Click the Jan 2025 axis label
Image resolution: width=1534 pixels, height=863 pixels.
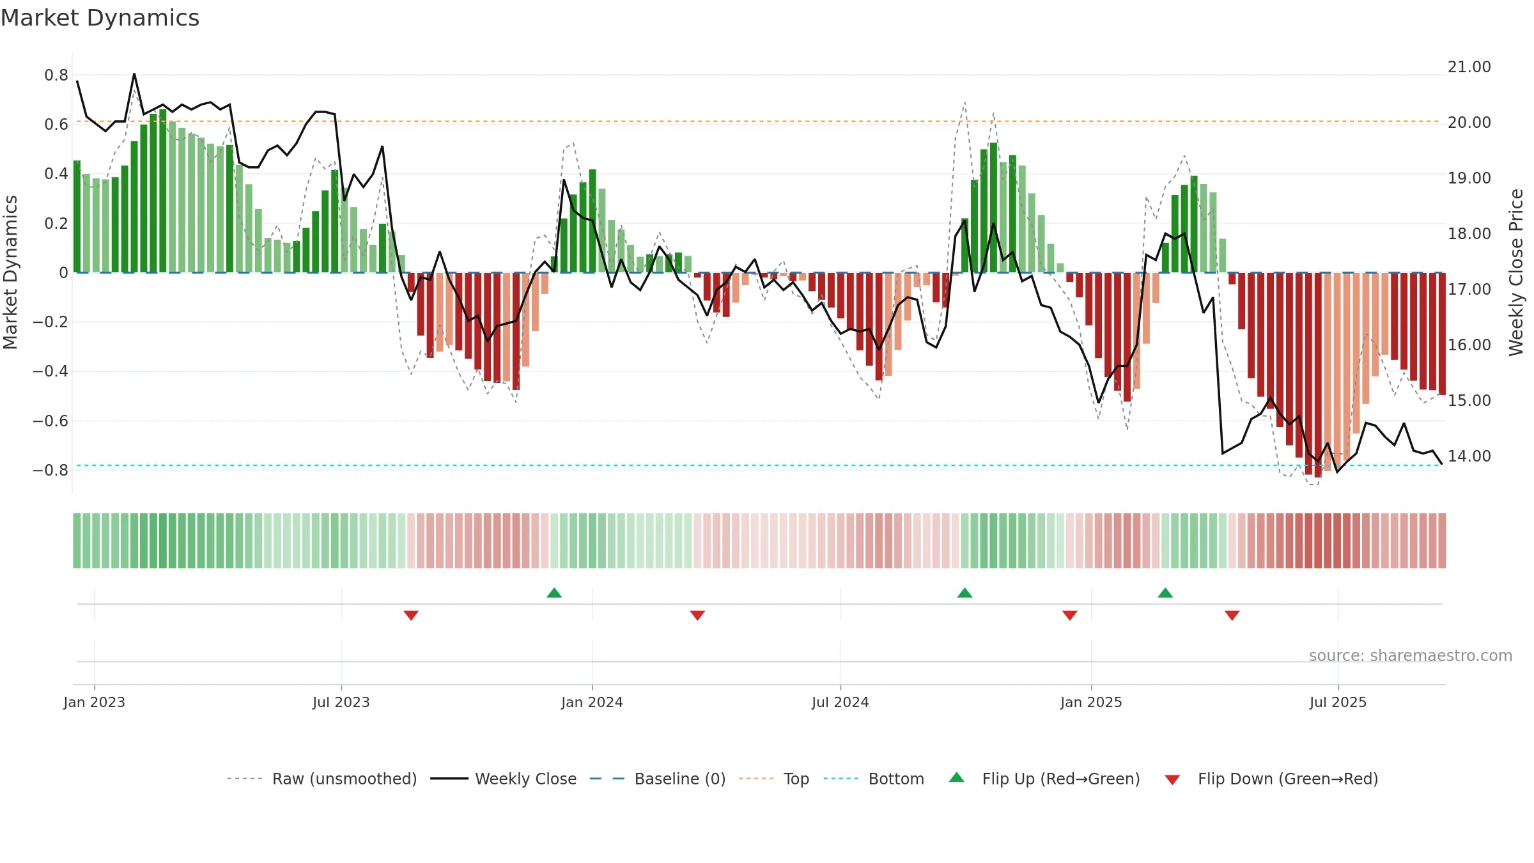(x=1092, y=702)
